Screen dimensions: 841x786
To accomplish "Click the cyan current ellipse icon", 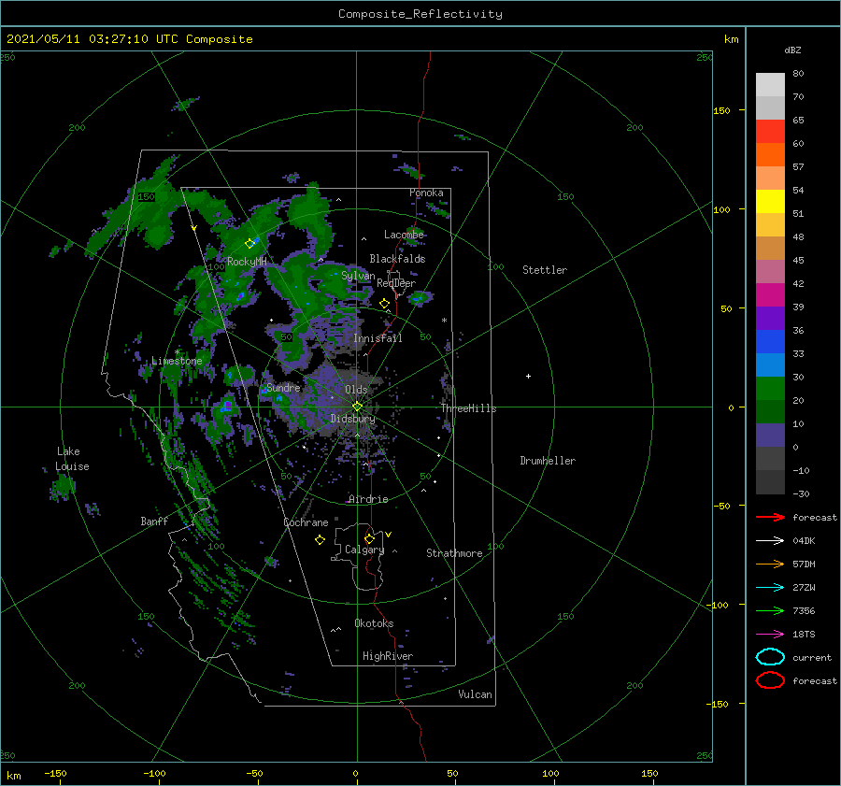I will click(770, 657).
